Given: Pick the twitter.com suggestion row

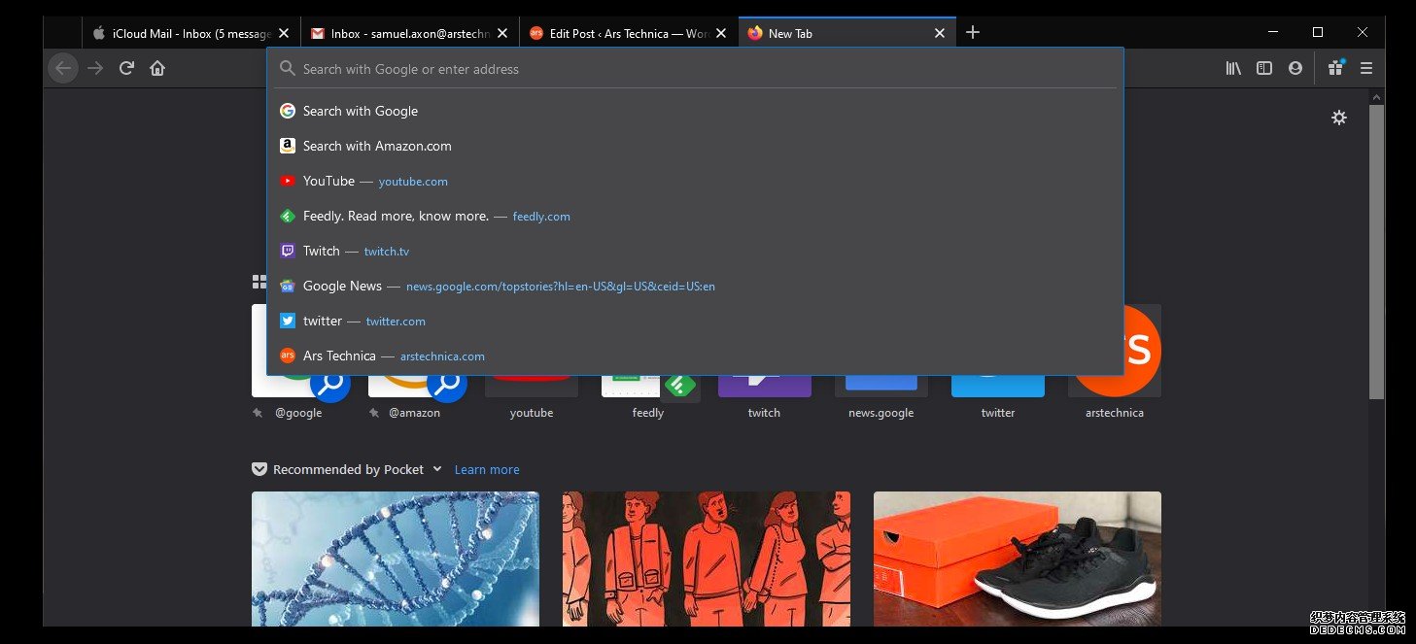Looking at the screenshot, I should point(695,321).
